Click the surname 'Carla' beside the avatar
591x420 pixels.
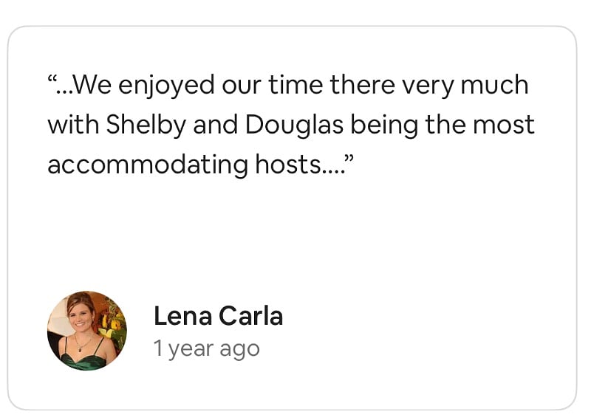pyautogui.click(x=250, y=316)
